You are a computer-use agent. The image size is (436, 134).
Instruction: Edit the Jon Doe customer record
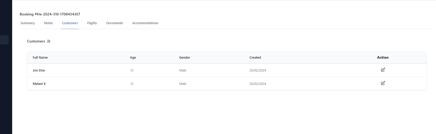(x=383, y=70)
